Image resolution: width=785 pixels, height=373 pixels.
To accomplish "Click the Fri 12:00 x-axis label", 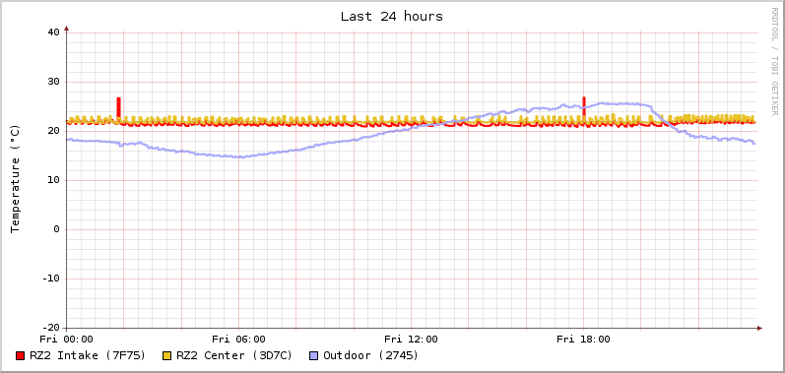I will pos(411,340).
